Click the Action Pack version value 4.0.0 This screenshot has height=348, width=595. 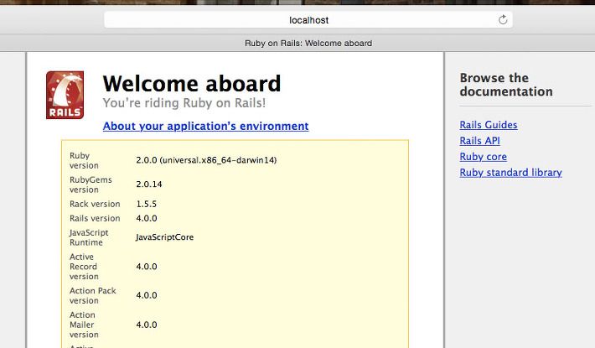[x=147, y=295]
